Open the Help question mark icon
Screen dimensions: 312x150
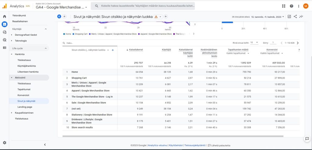[x=291, y=6]
